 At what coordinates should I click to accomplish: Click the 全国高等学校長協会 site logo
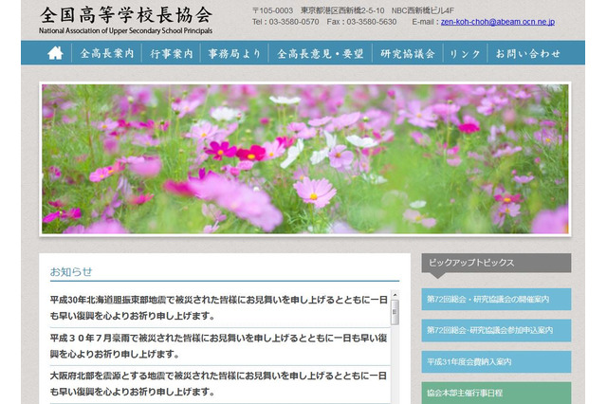pyautogui.click(x=126, y=15)
